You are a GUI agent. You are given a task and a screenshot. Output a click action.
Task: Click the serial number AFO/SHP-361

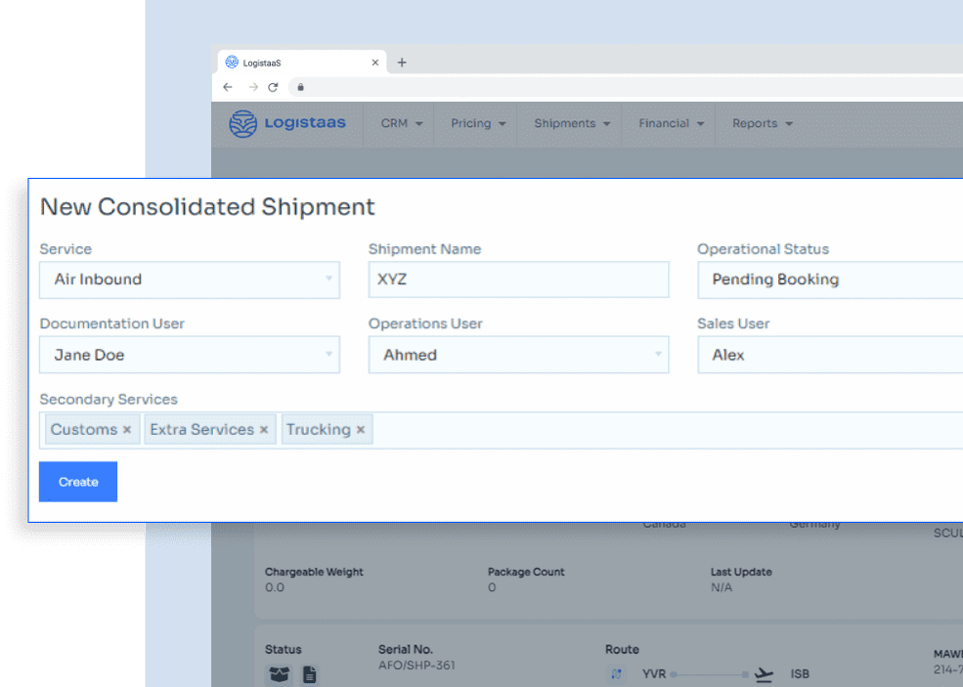(x=416, y=666)
